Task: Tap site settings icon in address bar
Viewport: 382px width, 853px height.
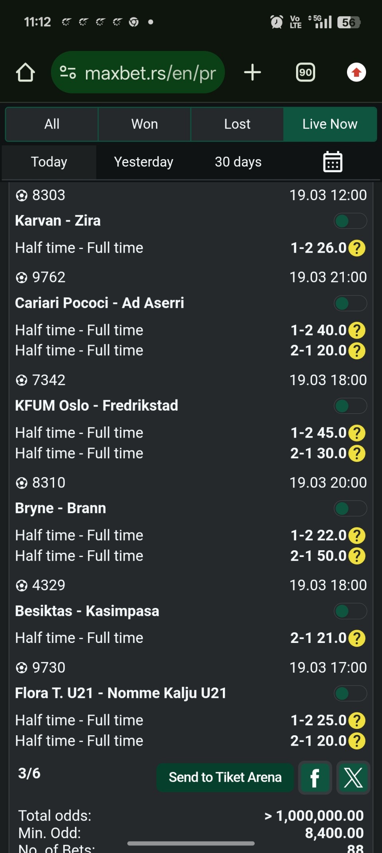Action: click(x=68, y=72)
